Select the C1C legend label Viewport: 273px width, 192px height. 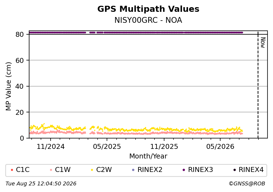[23, 170]
